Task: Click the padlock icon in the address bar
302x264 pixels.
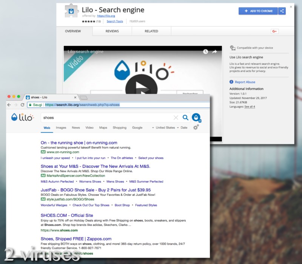Action: coord(31,104)
